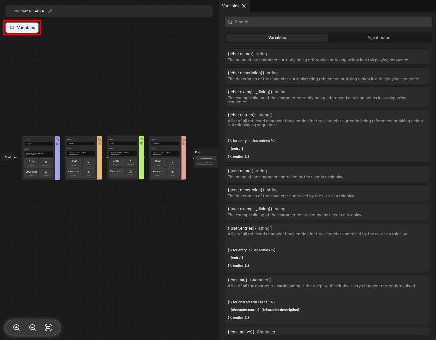
Task: Open Preview on the Planner node
Action: pyautogui.click(x=88, y=173)
